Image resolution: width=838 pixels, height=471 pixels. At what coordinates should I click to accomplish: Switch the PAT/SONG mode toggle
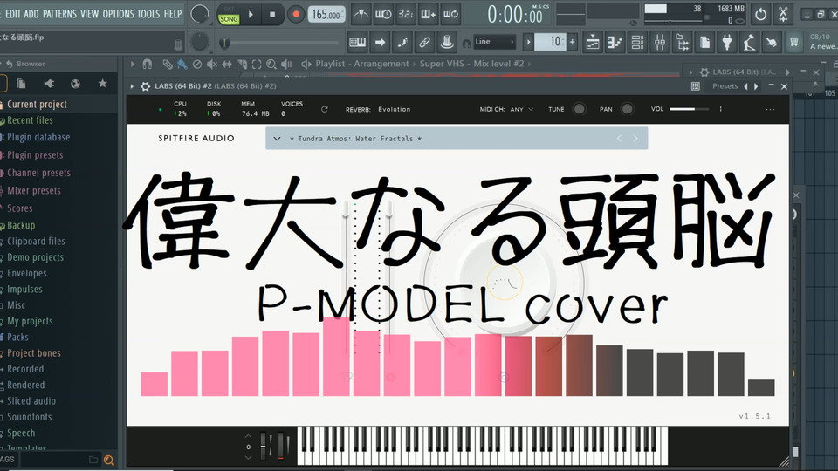pos(229,16)
